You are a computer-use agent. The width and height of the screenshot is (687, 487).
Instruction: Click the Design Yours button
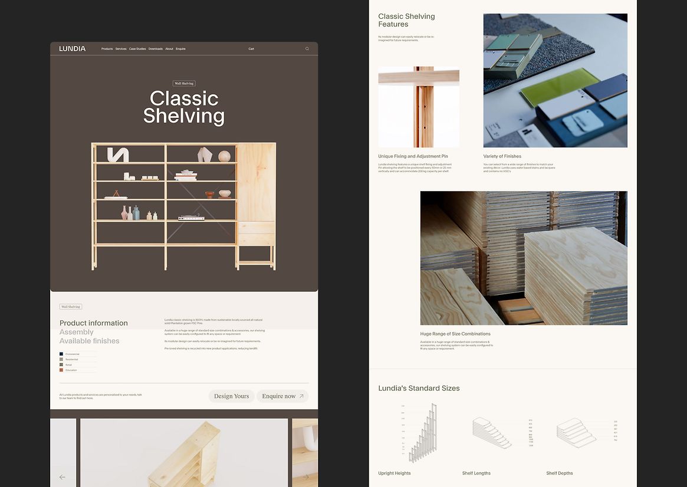(x=231, y=396)
